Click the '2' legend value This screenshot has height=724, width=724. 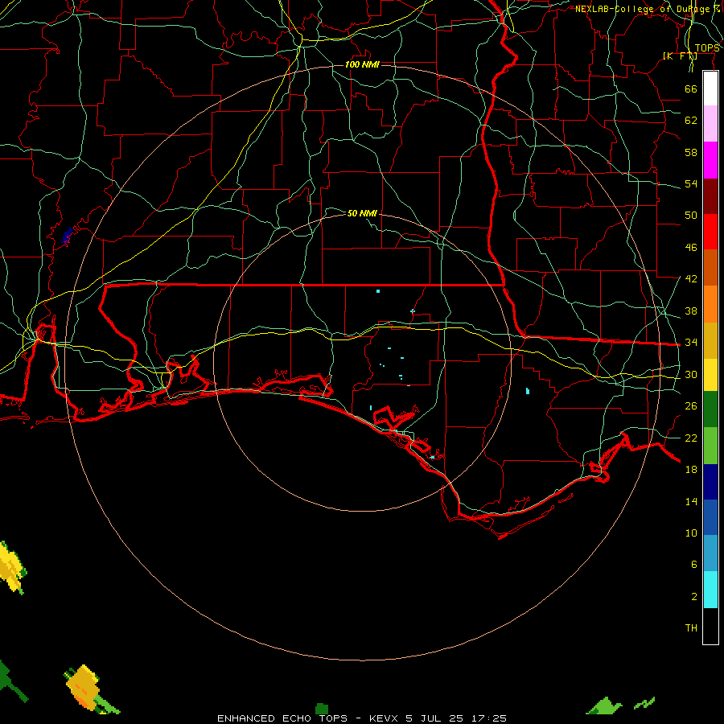pos(693,596)
